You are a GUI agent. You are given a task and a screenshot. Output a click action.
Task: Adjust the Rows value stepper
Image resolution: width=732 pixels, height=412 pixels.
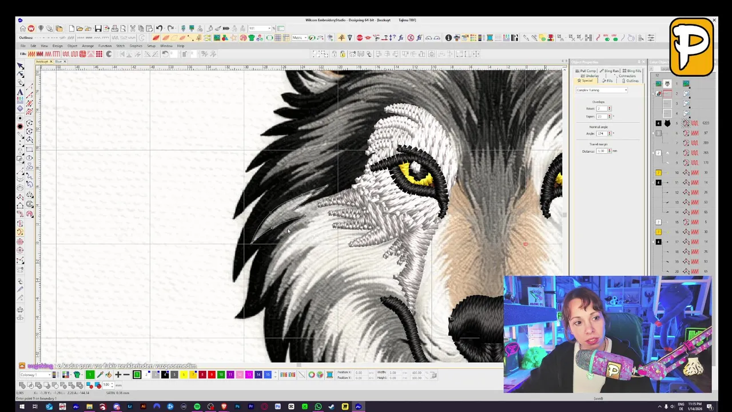coord(609,109)
